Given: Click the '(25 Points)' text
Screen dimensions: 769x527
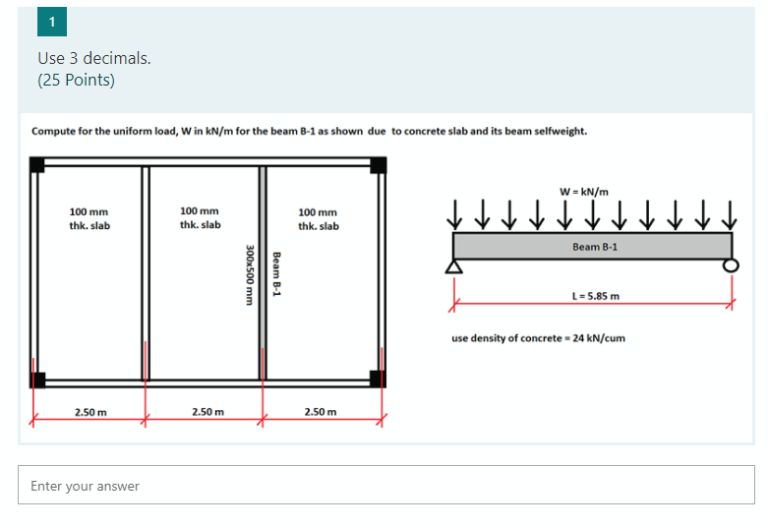Looking at the screenshot, I should 76,80.
